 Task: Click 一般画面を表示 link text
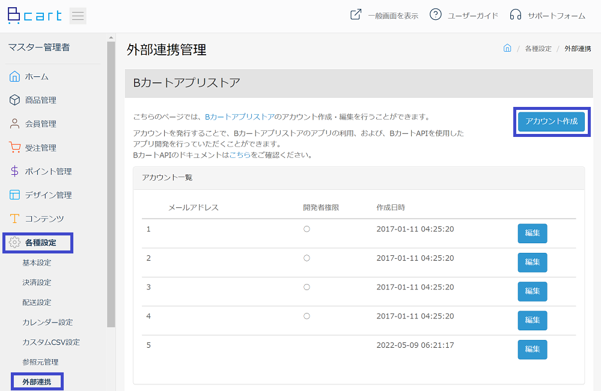tap(393, 16)
